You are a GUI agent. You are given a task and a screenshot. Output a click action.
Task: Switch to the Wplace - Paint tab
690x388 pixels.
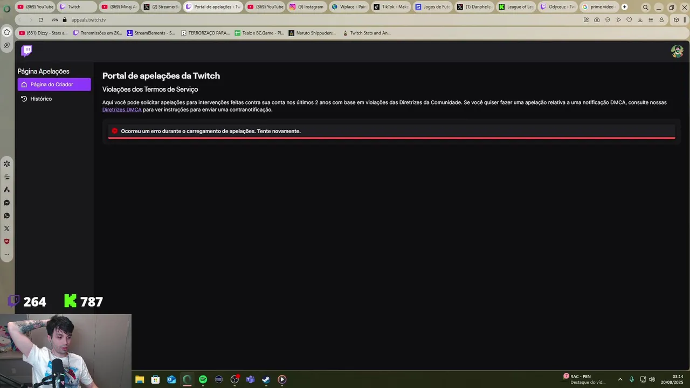pos(349,7)
